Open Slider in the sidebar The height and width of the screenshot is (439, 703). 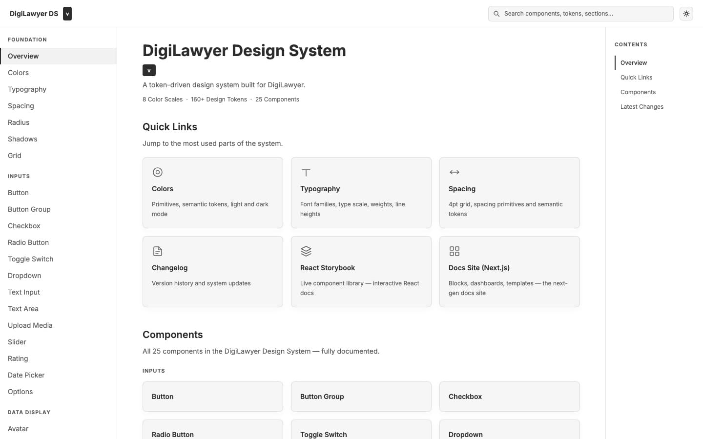click(59, 342)
